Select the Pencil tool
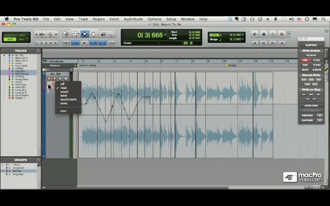 coord(111,34)
